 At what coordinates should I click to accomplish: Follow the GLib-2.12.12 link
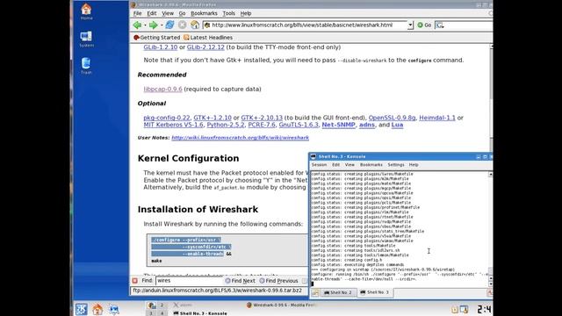pos(205,47)
